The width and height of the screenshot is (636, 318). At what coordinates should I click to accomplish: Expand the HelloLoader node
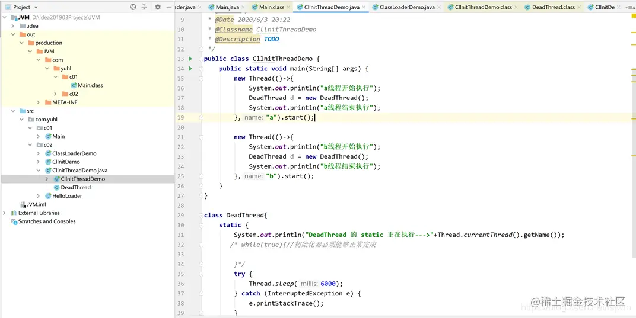[39, 196]
